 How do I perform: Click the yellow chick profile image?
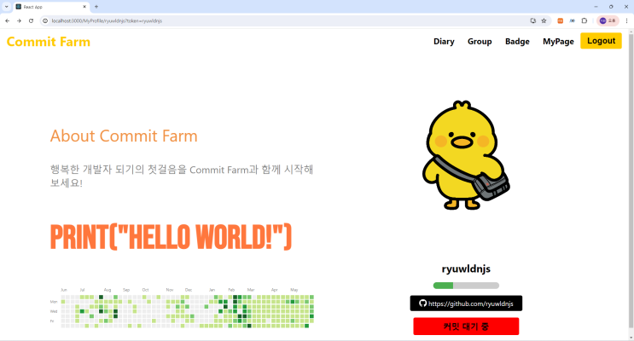[466, 155]
